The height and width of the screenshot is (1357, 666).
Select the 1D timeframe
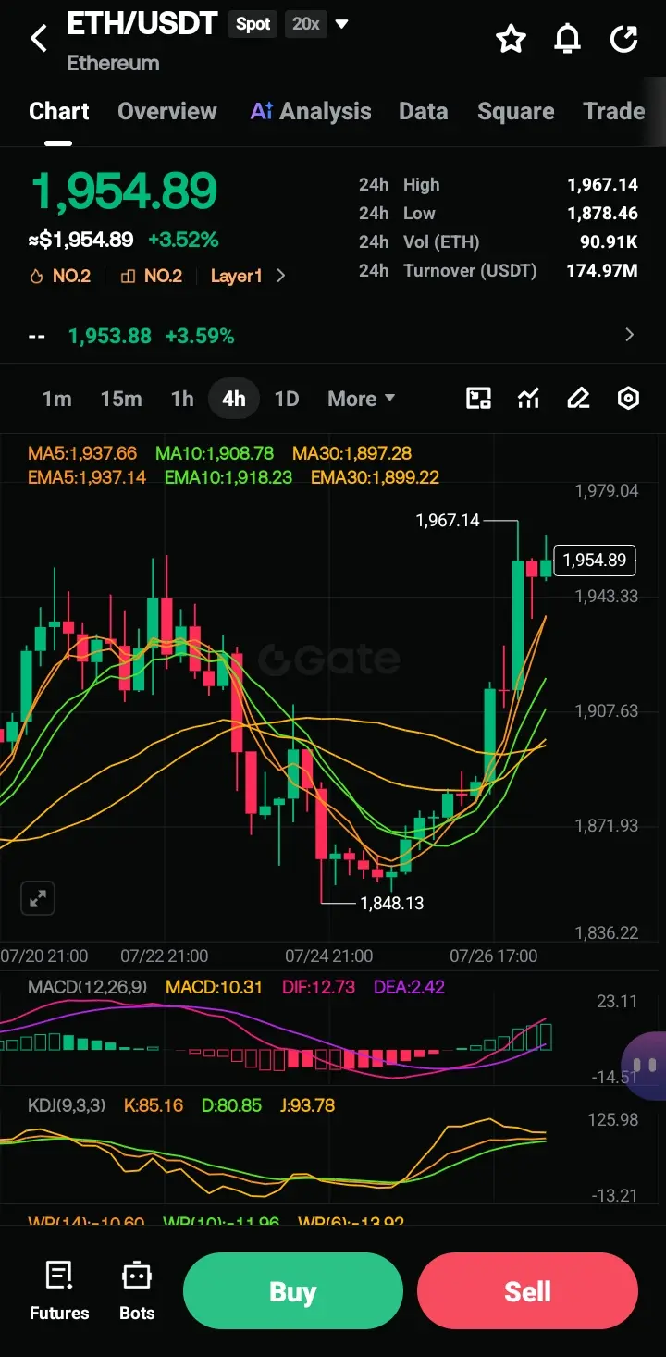pyautogui.click(x=287, y=399)
